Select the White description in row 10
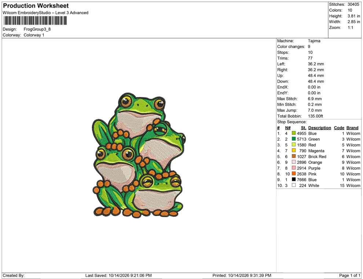 tap(314, 185)
